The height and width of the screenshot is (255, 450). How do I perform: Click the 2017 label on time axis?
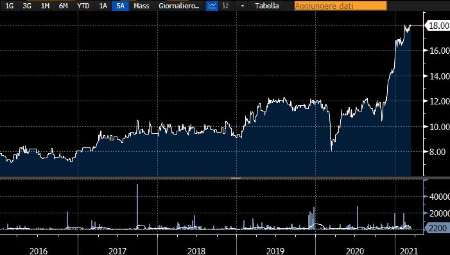click(x=117, y=251)
